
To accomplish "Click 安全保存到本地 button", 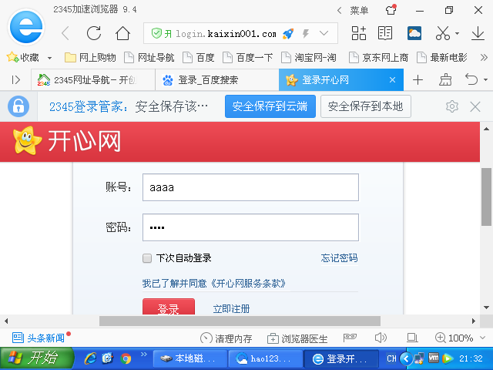I will (x=366, y=106).
